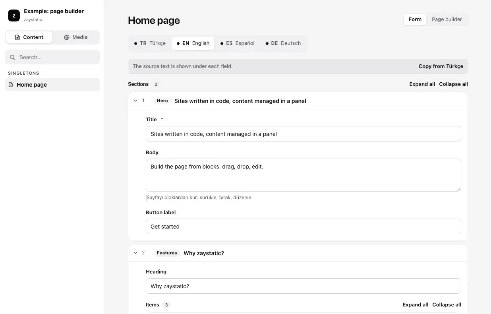Switch to the Content tab

(29, 37)
